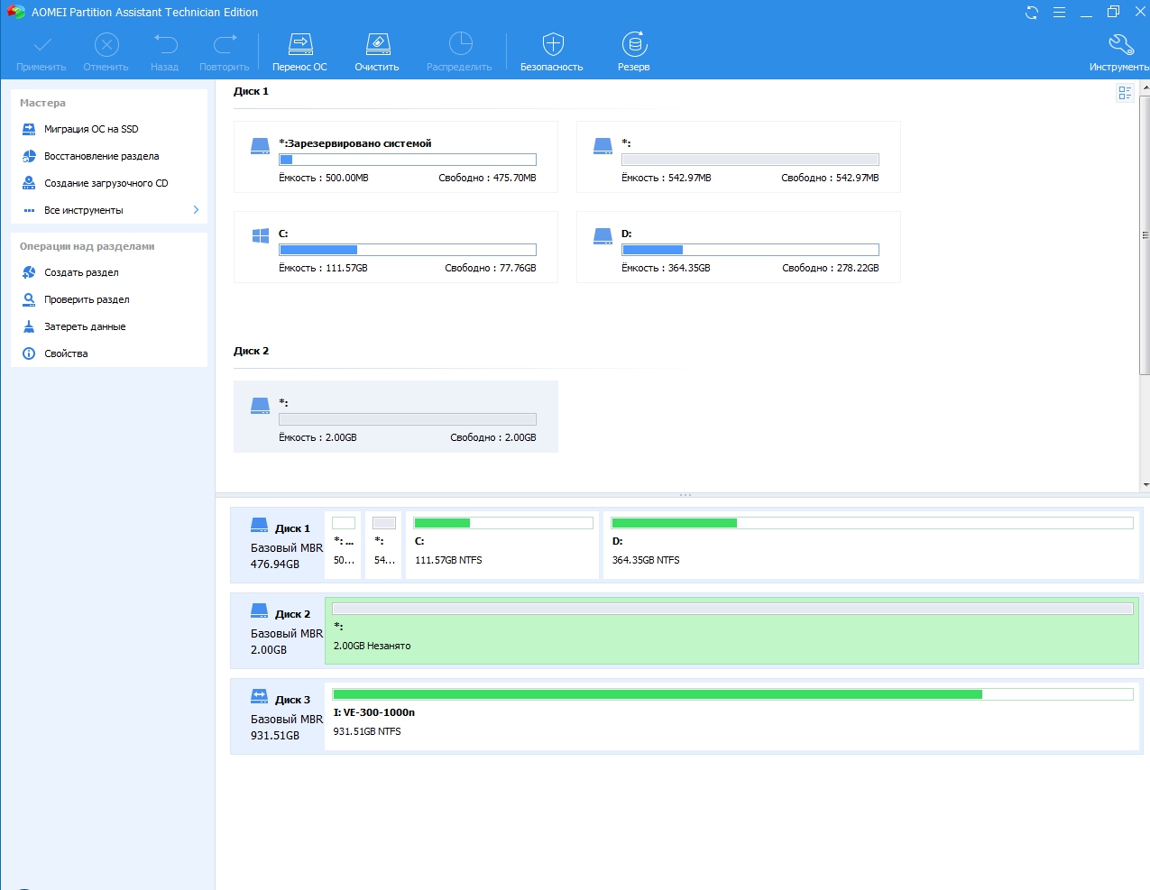
Task: Click Проверить раздел in sidebar
Action: (x=87, y=299)
